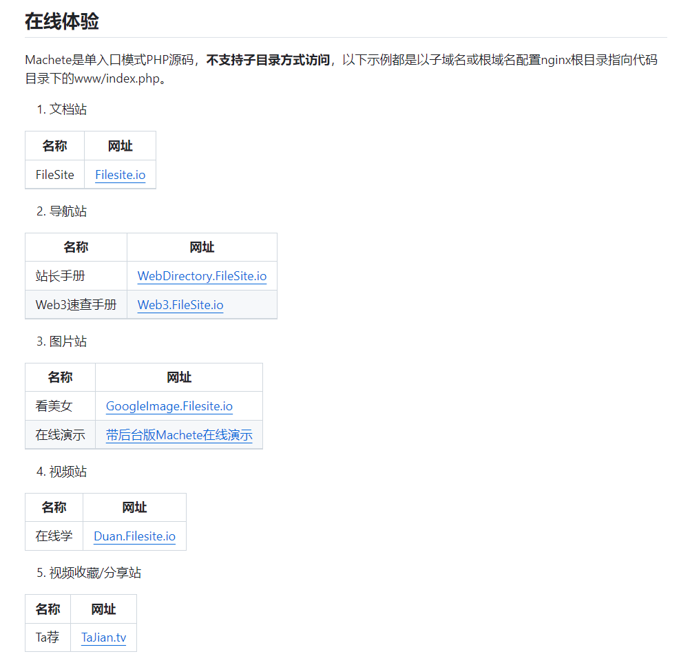Click the list item 1. 文档站
The image size is (690, 654).
pyautogui.click(x=61, y=109)
